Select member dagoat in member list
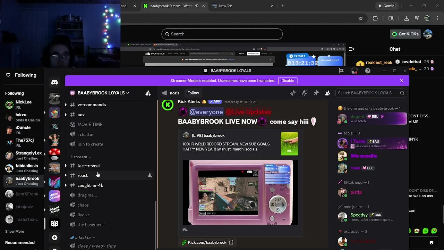The image size is (444, 250). pos(372,119)
